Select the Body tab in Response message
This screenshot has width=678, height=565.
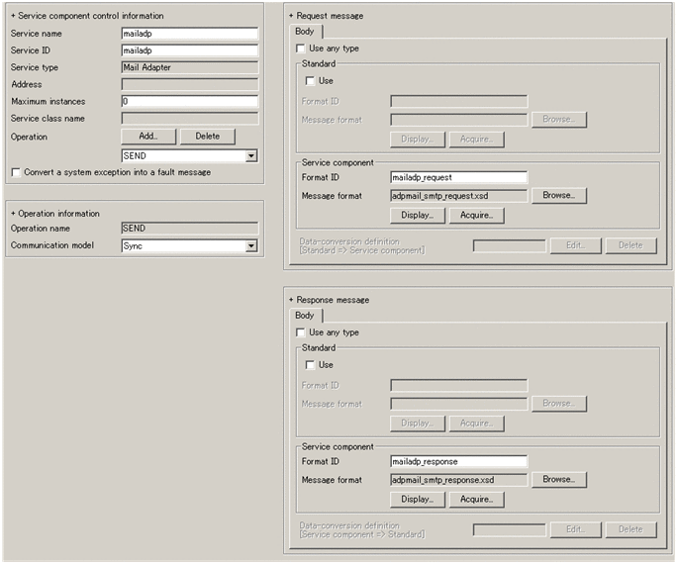pos(306,316)
